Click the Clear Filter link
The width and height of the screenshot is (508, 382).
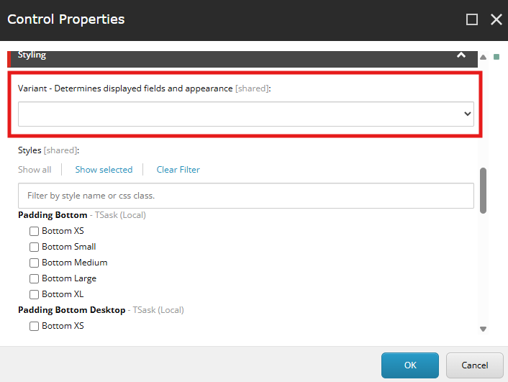178,170
